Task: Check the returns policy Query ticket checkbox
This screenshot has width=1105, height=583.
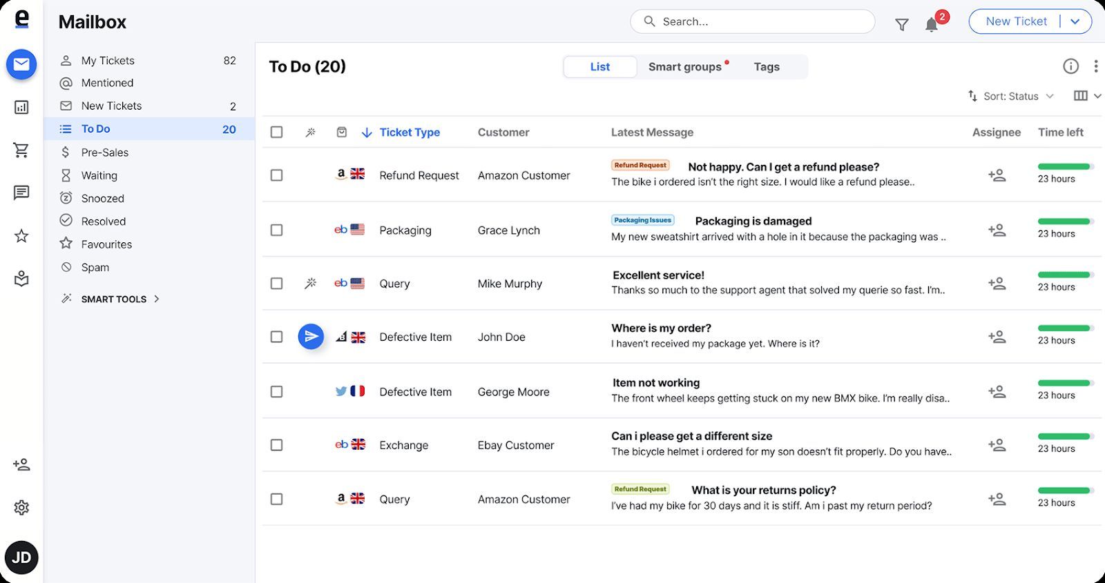Action: 276,499
